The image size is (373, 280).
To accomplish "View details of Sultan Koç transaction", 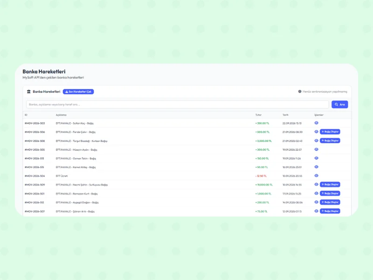I will (316, 123).
